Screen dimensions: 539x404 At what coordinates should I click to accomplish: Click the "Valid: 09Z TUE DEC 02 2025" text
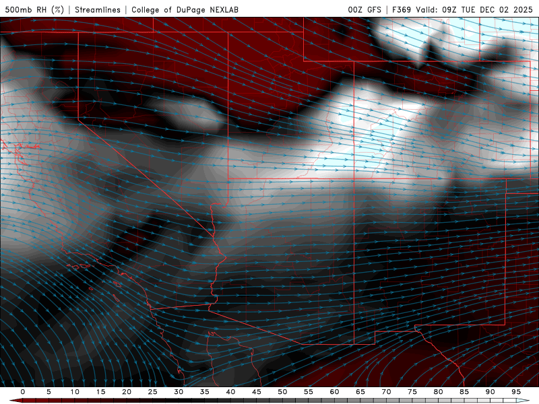474,9
